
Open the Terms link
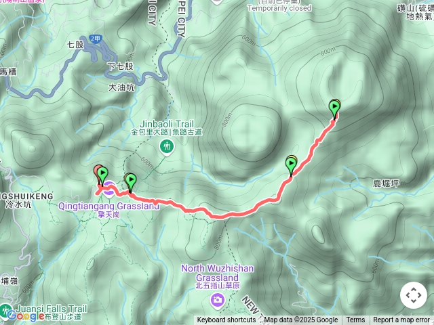(x=355, y=320)
